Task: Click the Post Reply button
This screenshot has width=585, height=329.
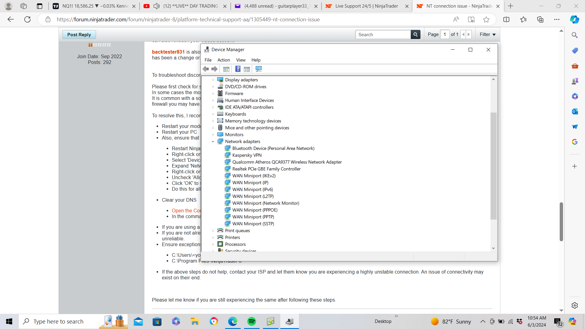Action: pyautogui.click(x=79, y=34)
